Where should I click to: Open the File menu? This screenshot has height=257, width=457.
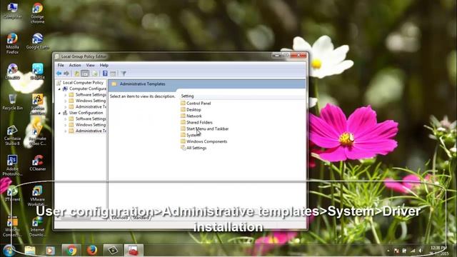(x=61, y=65)
